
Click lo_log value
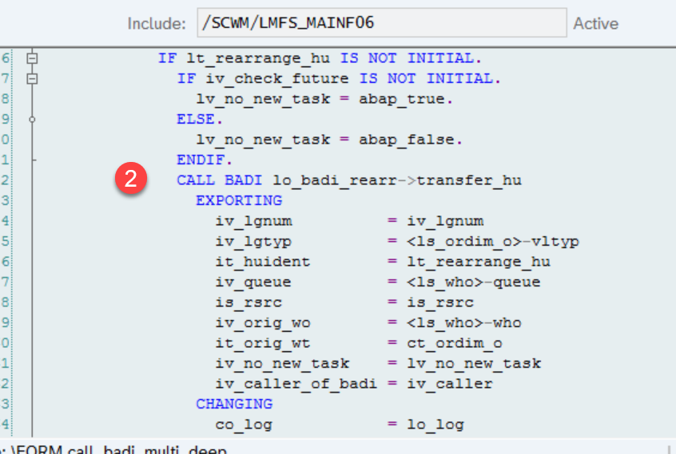point(435,424)
